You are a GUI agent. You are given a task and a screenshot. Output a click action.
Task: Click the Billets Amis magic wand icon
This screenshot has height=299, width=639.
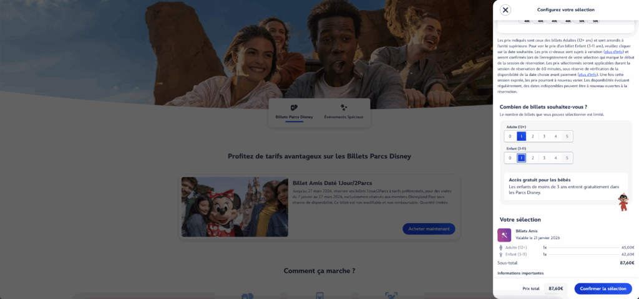(504, 235)
